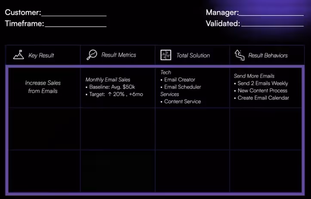This screenshot has width=311, height=199.
Task: Click the puzzle Total Solution icon
Action: pyautogui.click(x=166, y=55)
